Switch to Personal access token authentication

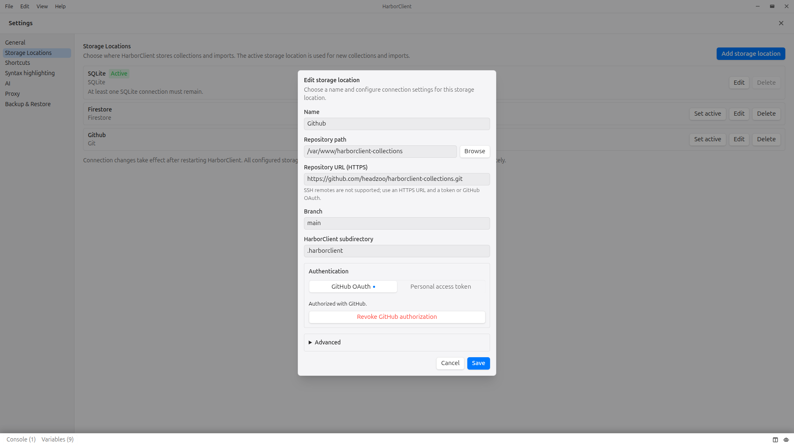(x=441, y=287)
